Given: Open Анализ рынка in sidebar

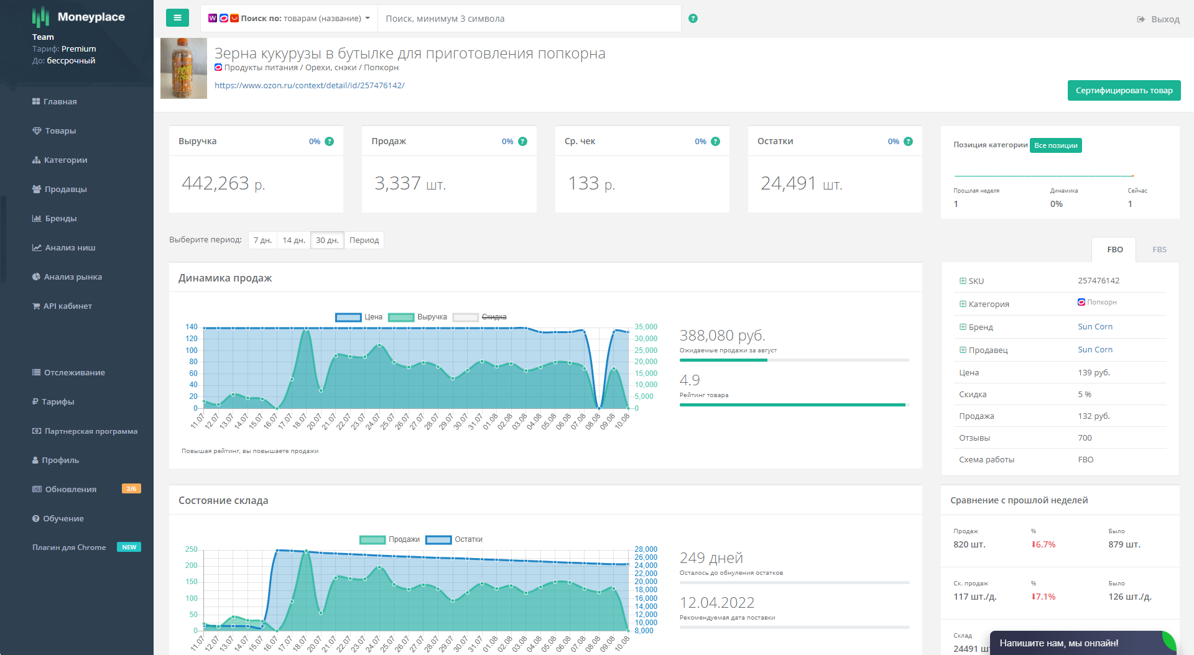Looking at the screenshot, I should click(x=72, y=277).
